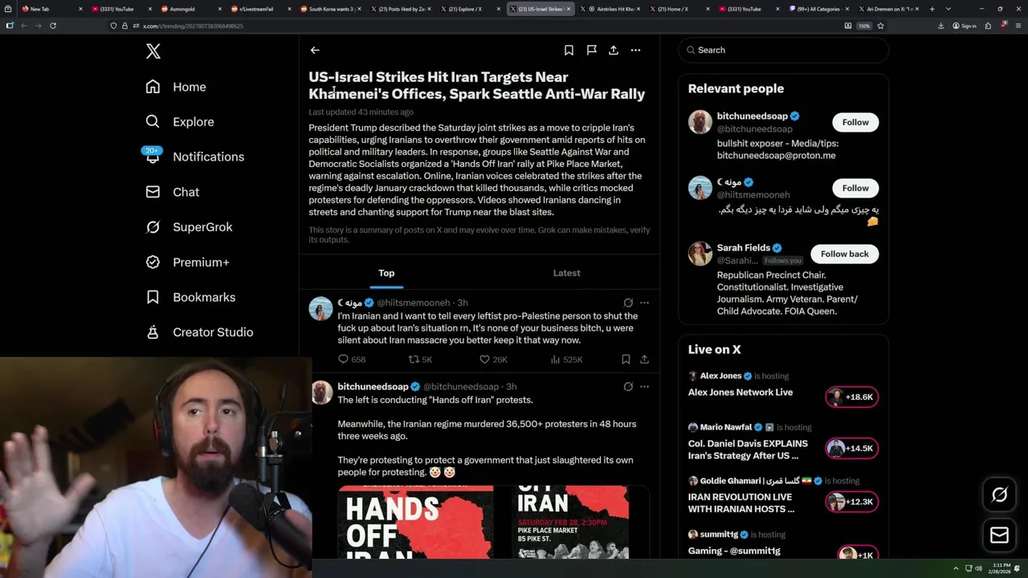Join Alex Jones Network Live space

[740, 393]
